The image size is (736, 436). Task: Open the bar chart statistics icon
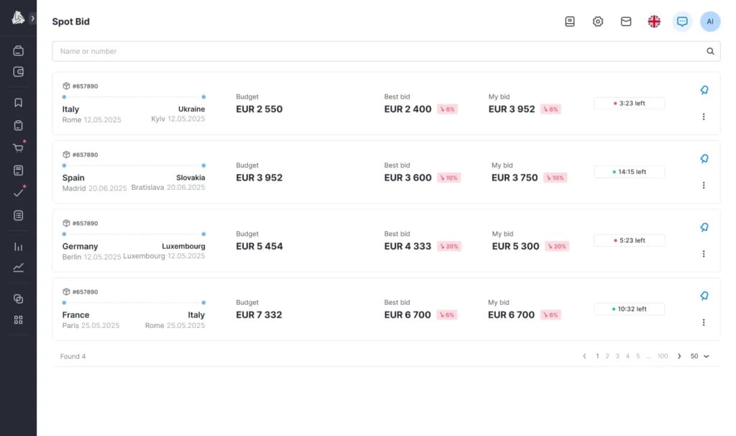[x=19, y=247]
